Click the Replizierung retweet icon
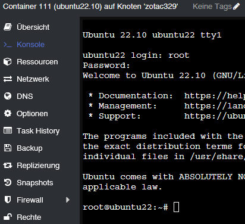The image size is (245, 224). 8,166
